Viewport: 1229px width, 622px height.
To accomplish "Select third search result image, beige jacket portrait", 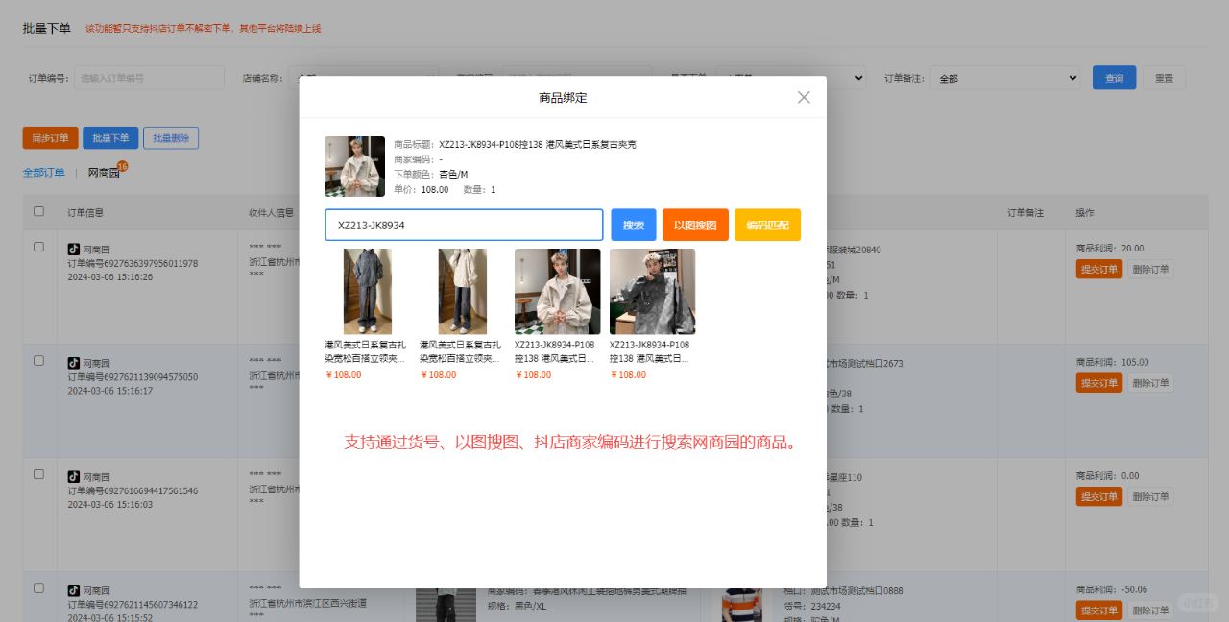I will [x=558, y=292].
